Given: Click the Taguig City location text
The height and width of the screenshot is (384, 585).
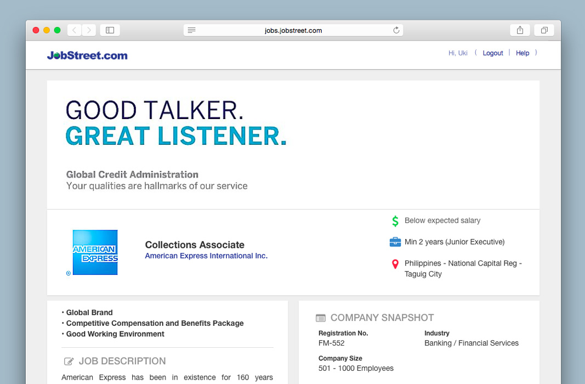Looking at the screenshot, I should click(x=423, y=274).
